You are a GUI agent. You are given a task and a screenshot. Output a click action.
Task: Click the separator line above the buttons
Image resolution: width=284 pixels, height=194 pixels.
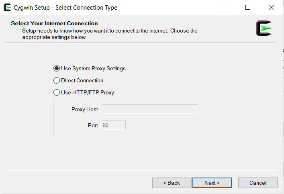click(x=141, y=170)
